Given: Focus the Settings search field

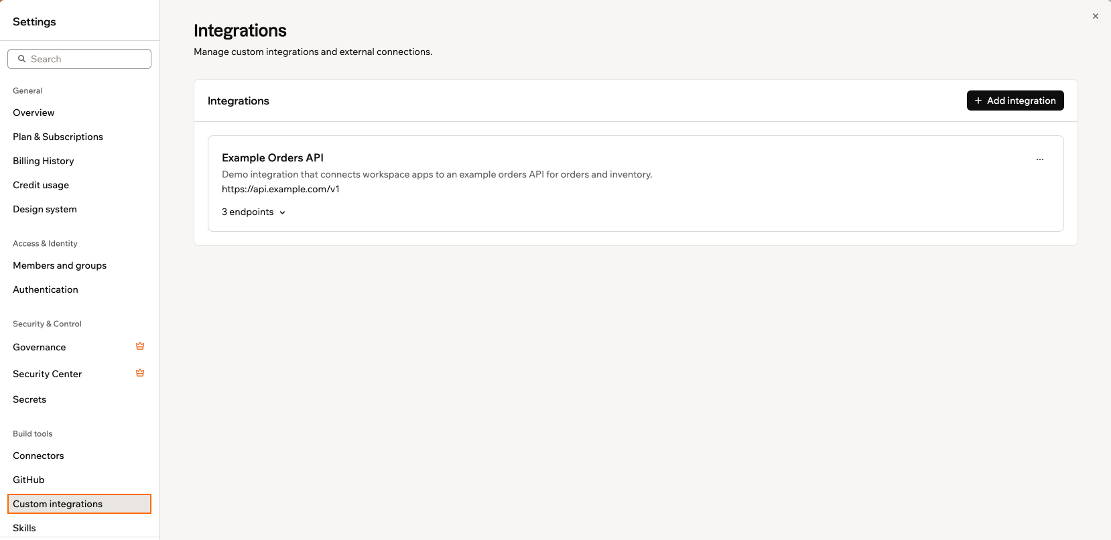Looking at the screenshot, I should pos(79,59).
